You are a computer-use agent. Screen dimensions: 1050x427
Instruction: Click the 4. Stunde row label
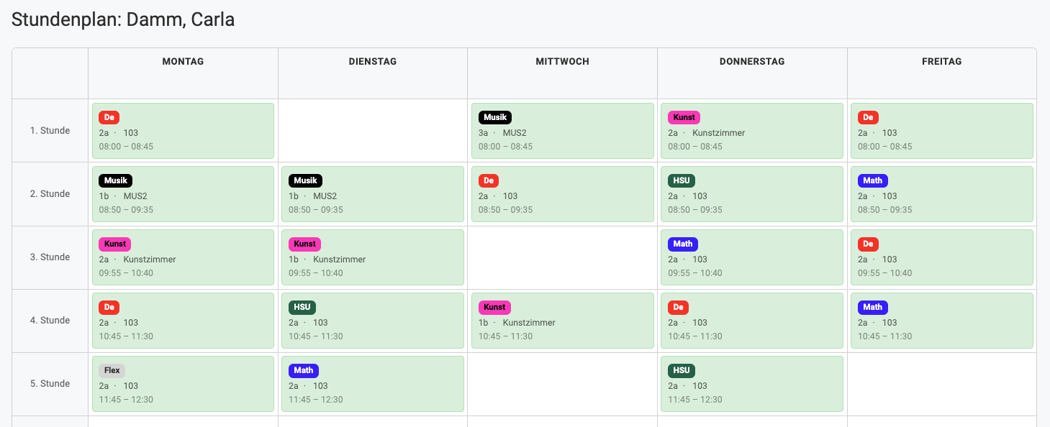coord(50,321)
